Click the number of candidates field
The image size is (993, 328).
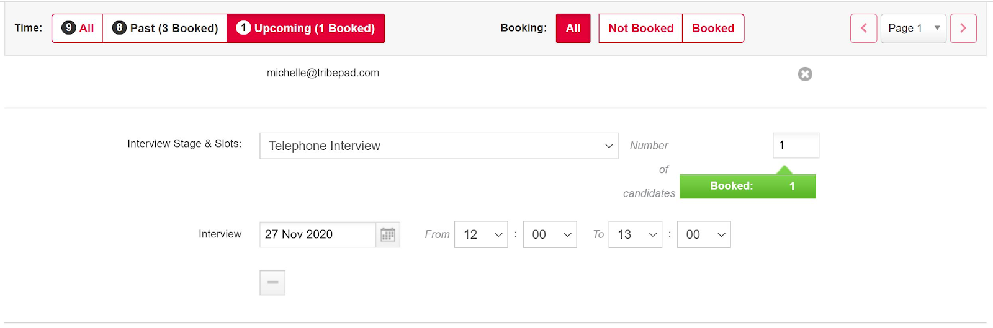click(x=796, y=146)
